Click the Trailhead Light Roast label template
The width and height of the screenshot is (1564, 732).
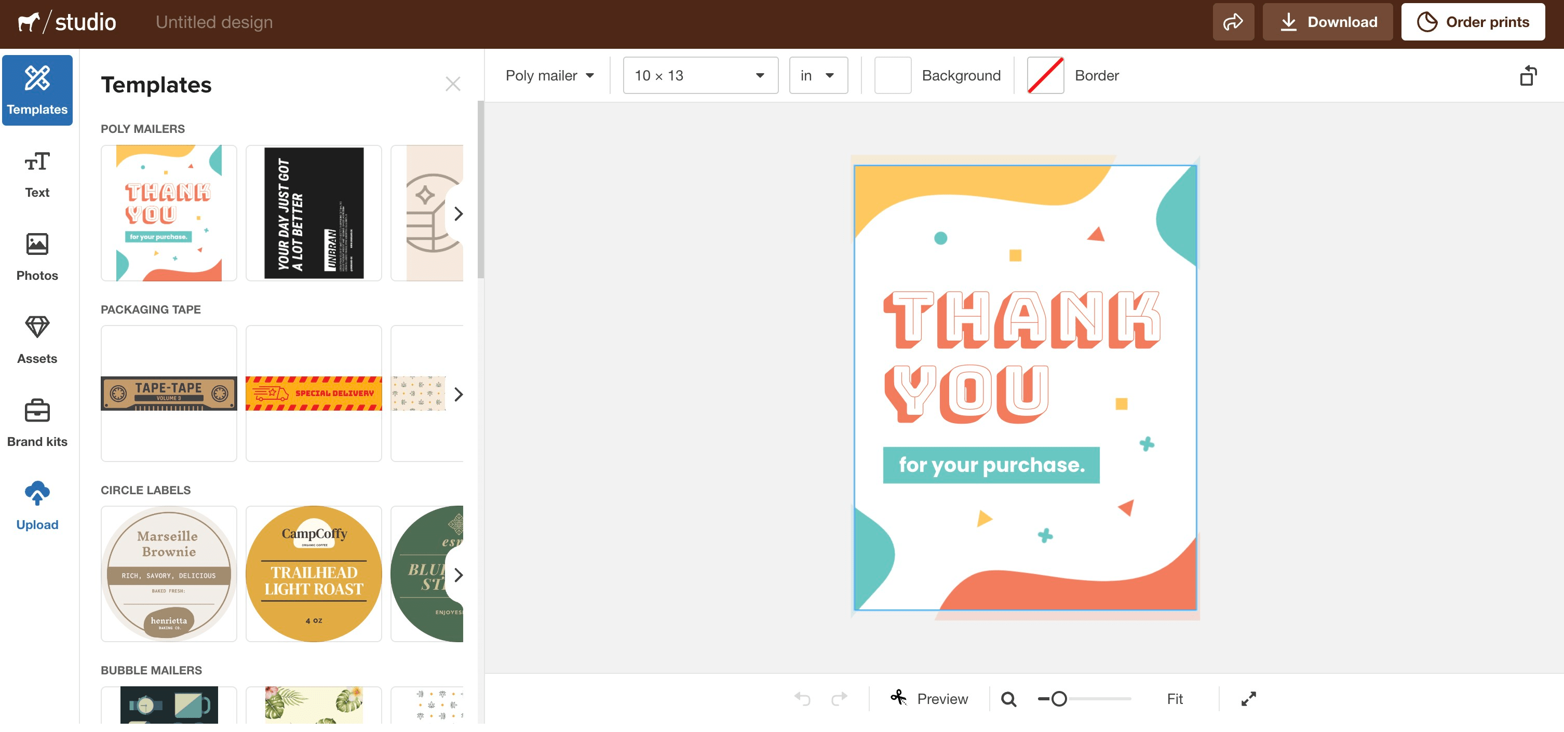(x=313, y=574)
